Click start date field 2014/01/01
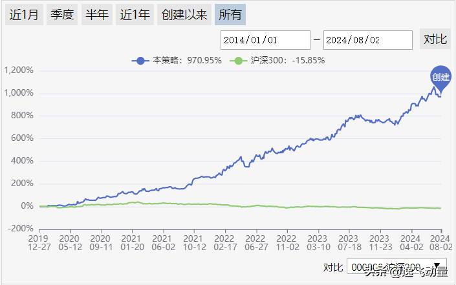The image size is (456, 285). point(265,40)
